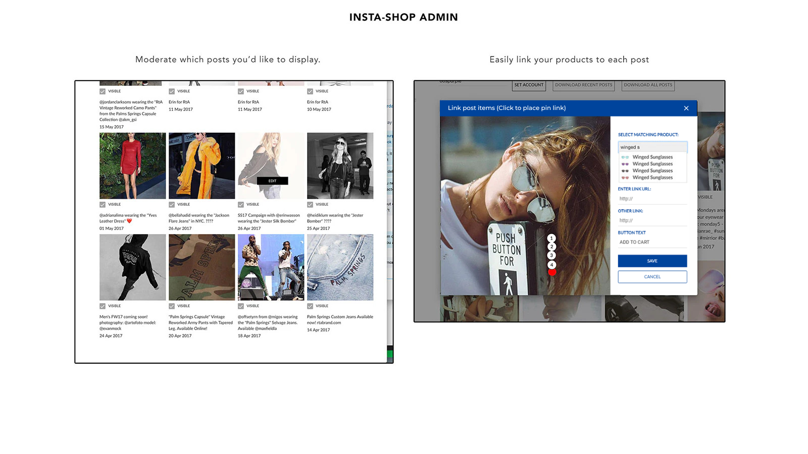The width and height of the screenshot is (808, 454).
Task: Click the date text '24 Apr 2017'
Action: tap(111, 336)
